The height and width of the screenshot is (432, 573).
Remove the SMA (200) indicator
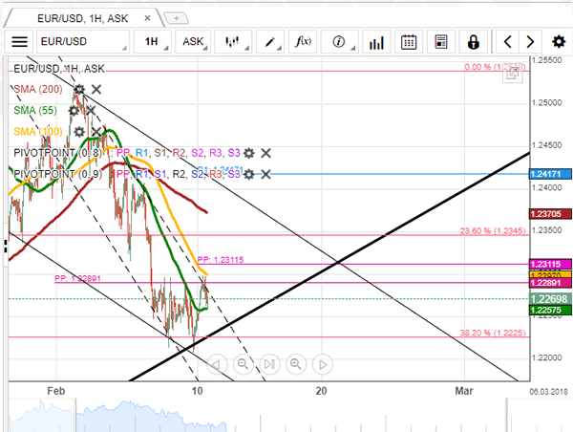click(x=96, y=89)
